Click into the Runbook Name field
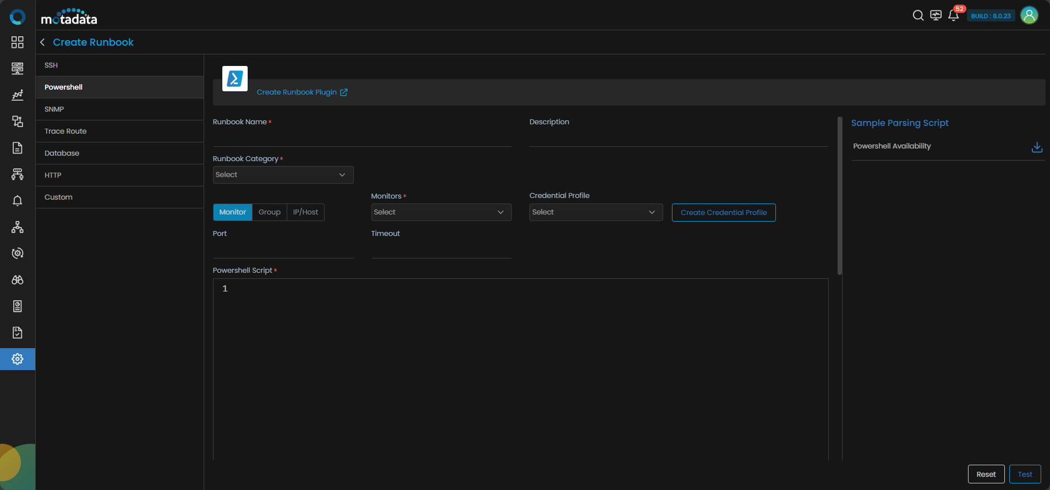Viewport: 1050px width, 490px height. tap(362, 137)
